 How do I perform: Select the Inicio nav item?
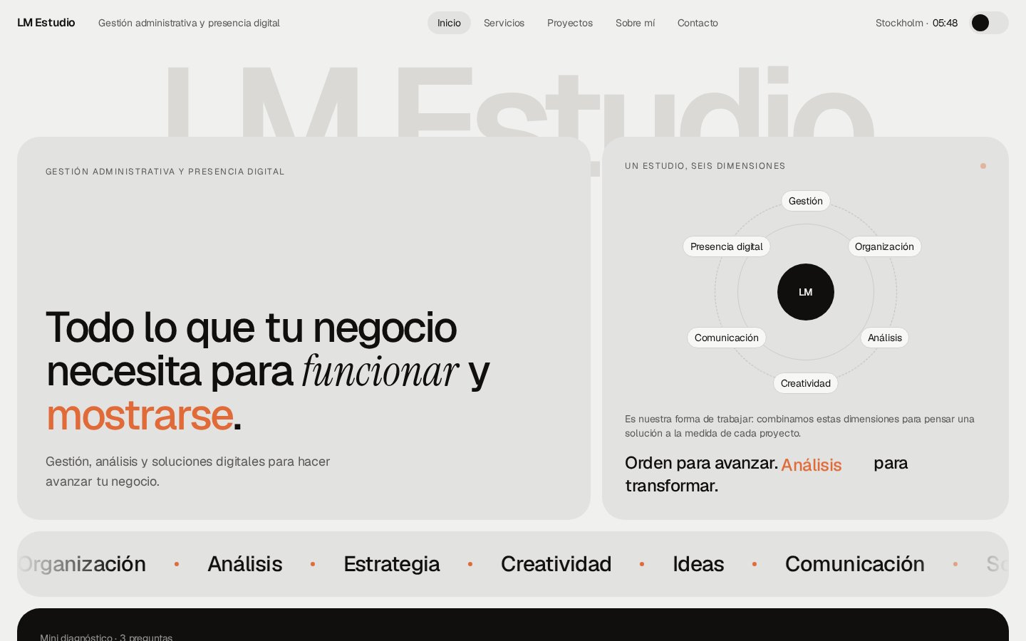click(x=449, y=23)
